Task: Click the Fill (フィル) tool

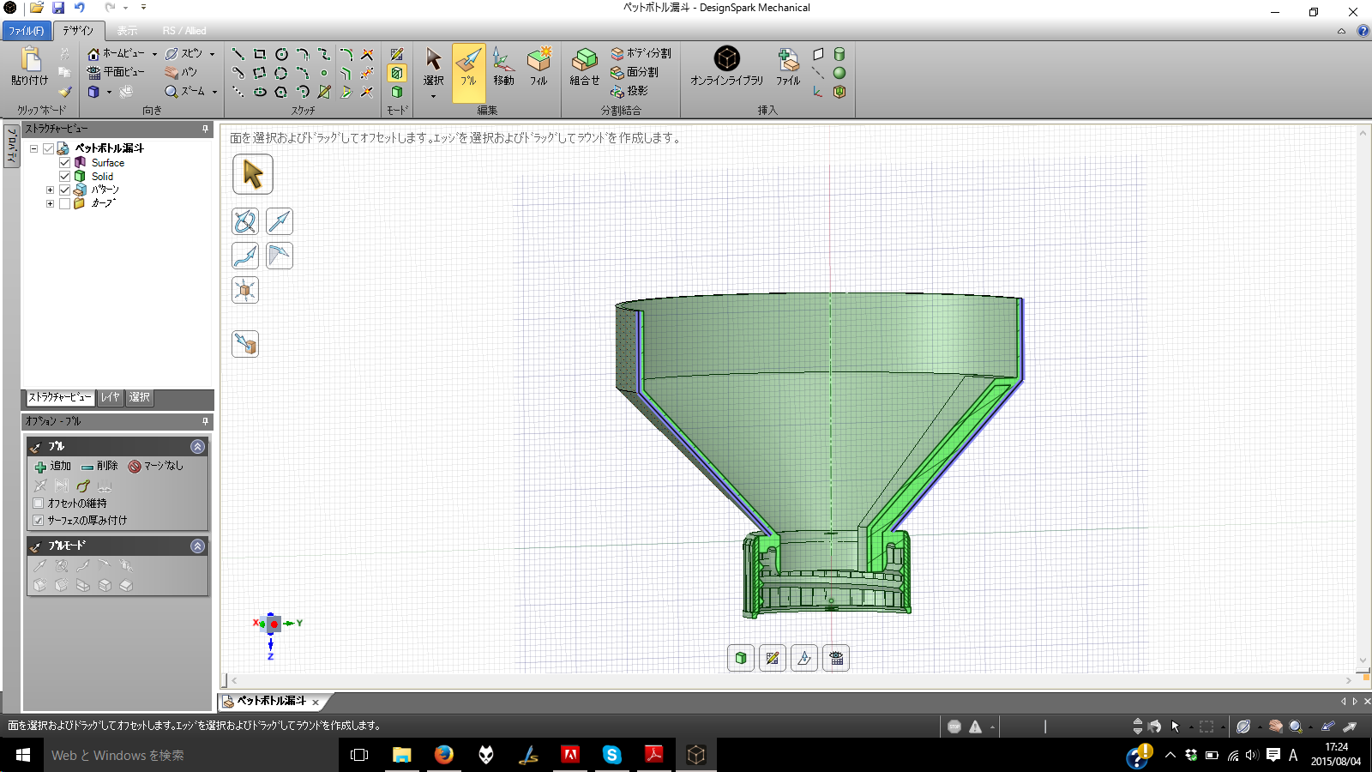Action: (539, 68)
